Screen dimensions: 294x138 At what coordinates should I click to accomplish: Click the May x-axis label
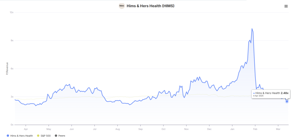[49, 129]
